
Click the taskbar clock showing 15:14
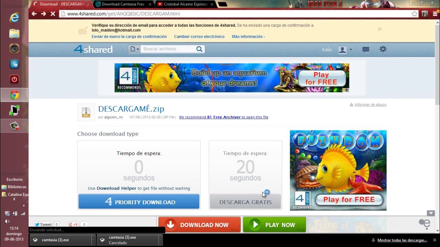pyautogui.click(x=14, y=234)
